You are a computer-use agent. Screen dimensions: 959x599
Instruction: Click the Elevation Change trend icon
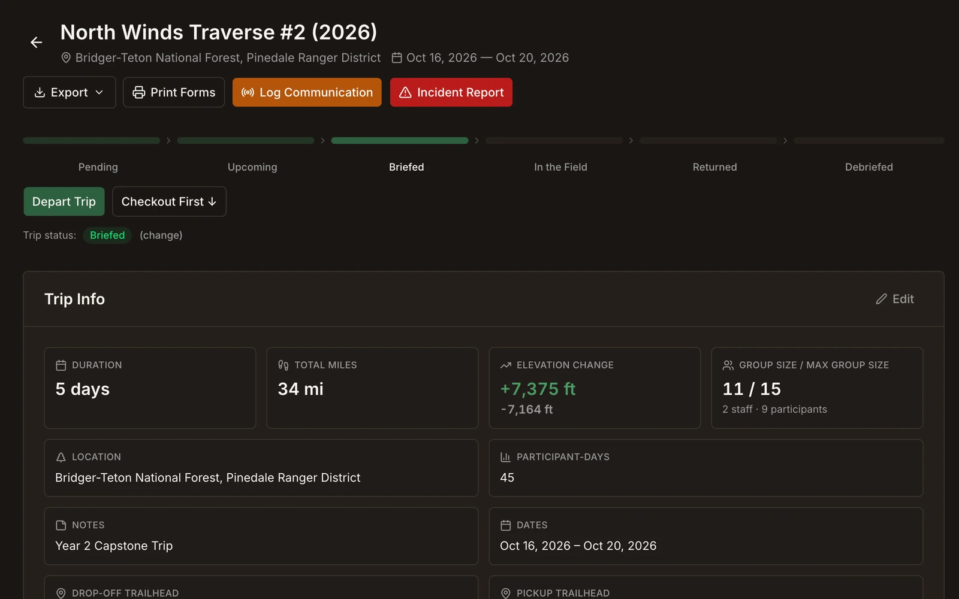click(506, 365)
